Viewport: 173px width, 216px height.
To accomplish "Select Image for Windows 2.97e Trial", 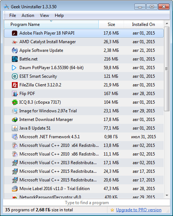I will coord(84,111).
